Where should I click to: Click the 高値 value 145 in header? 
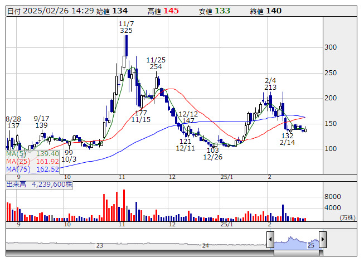[171, 11]
